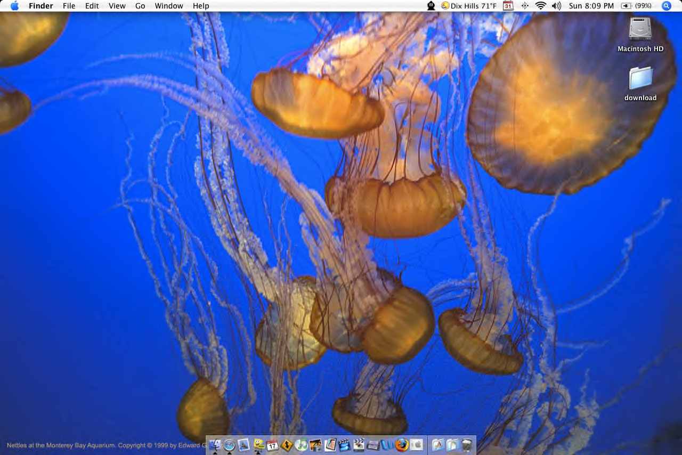Screen dimensions: 682x455
Task: Open the Macintosh HD drive icon
Action: tap(640, 30)
